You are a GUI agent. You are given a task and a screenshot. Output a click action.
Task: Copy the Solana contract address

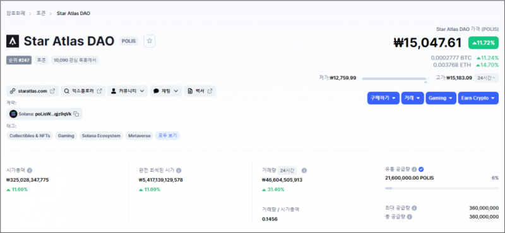76,114
